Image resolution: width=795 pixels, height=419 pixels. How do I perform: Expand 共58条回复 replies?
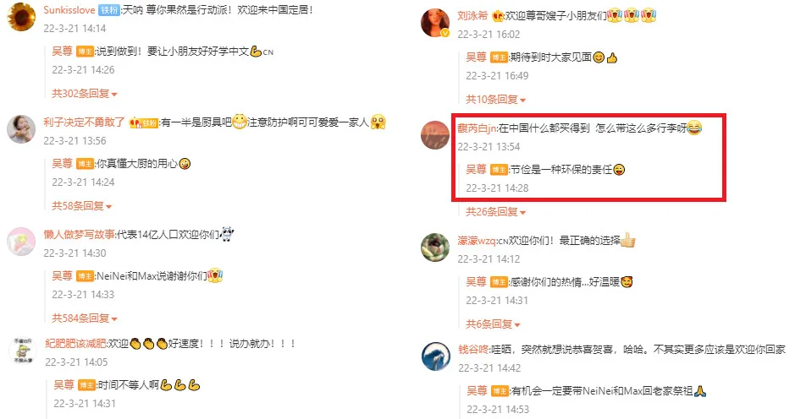pyautogui.click(x=81, y=206)
